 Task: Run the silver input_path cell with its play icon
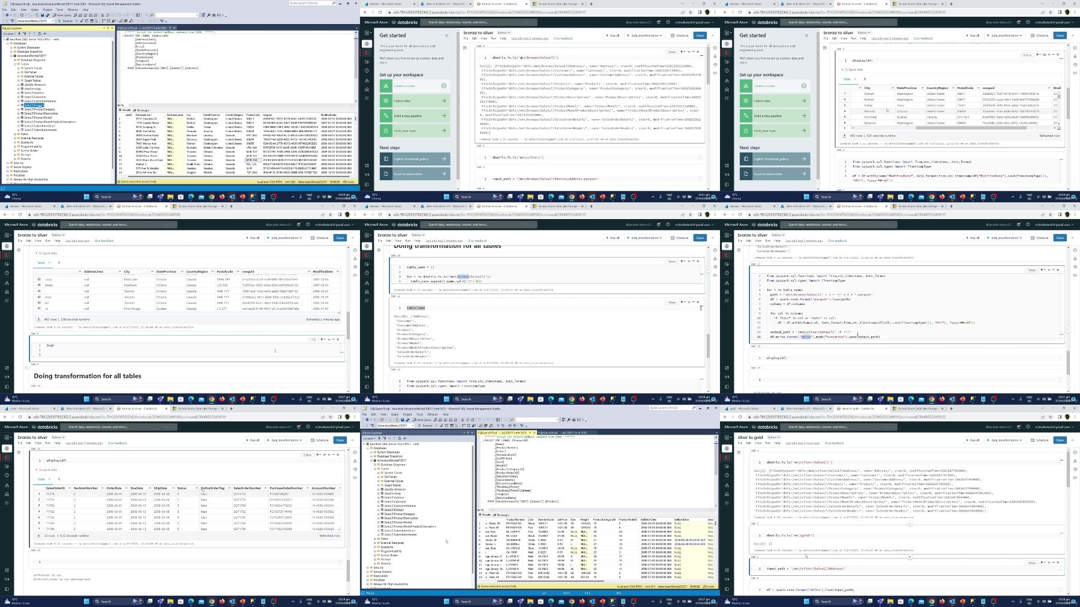[1043, 563]
